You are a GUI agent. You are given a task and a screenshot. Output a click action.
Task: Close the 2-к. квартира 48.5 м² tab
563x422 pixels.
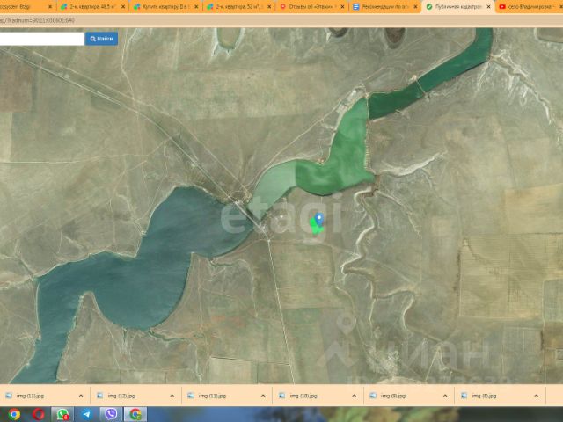tap(123, 7)
